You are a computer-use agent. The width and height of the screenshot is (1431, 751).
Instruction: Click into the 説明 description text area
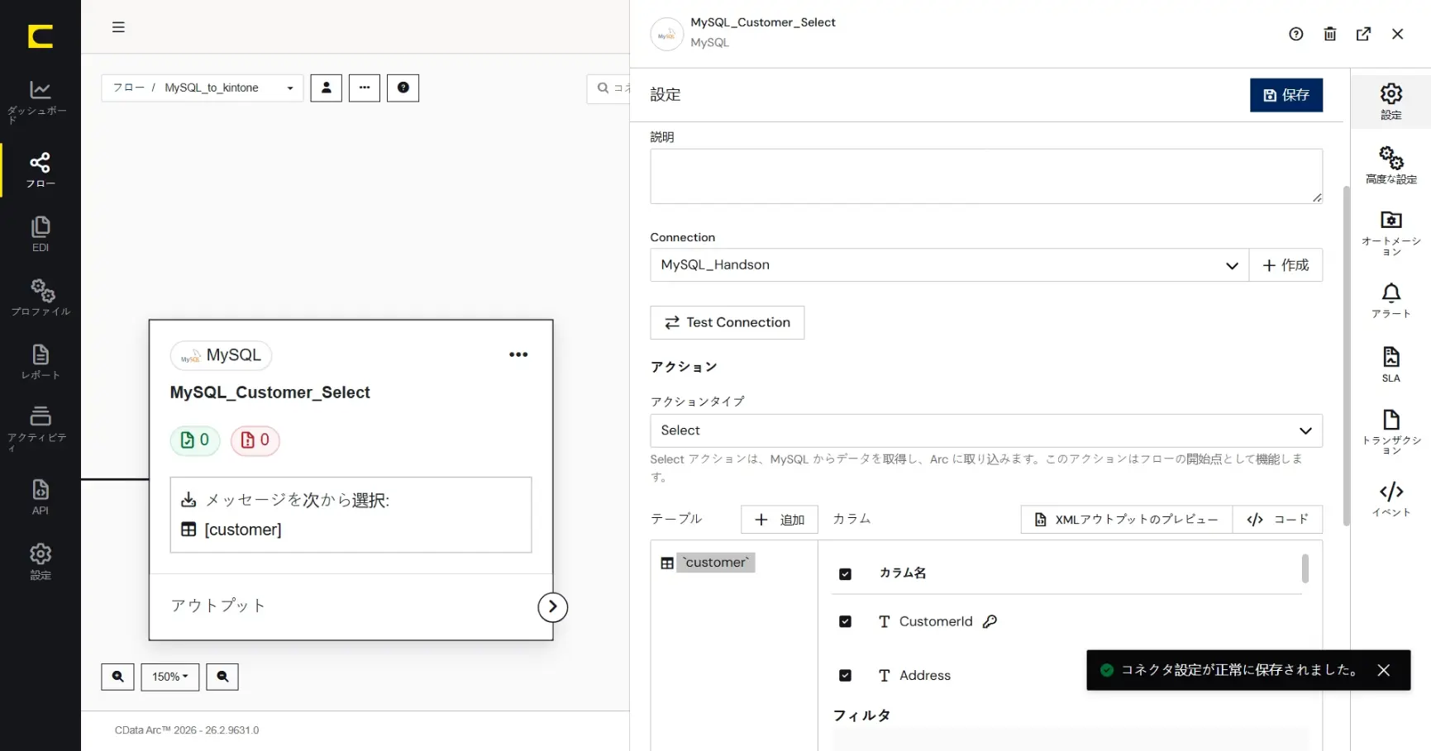(986, 176)
